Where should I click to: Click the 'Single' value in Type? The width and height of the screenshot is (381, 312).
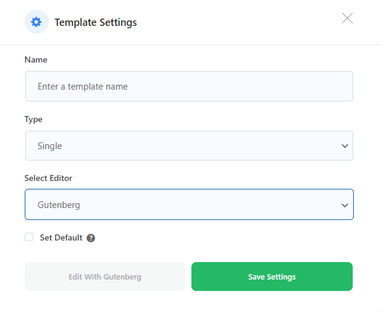50,146
